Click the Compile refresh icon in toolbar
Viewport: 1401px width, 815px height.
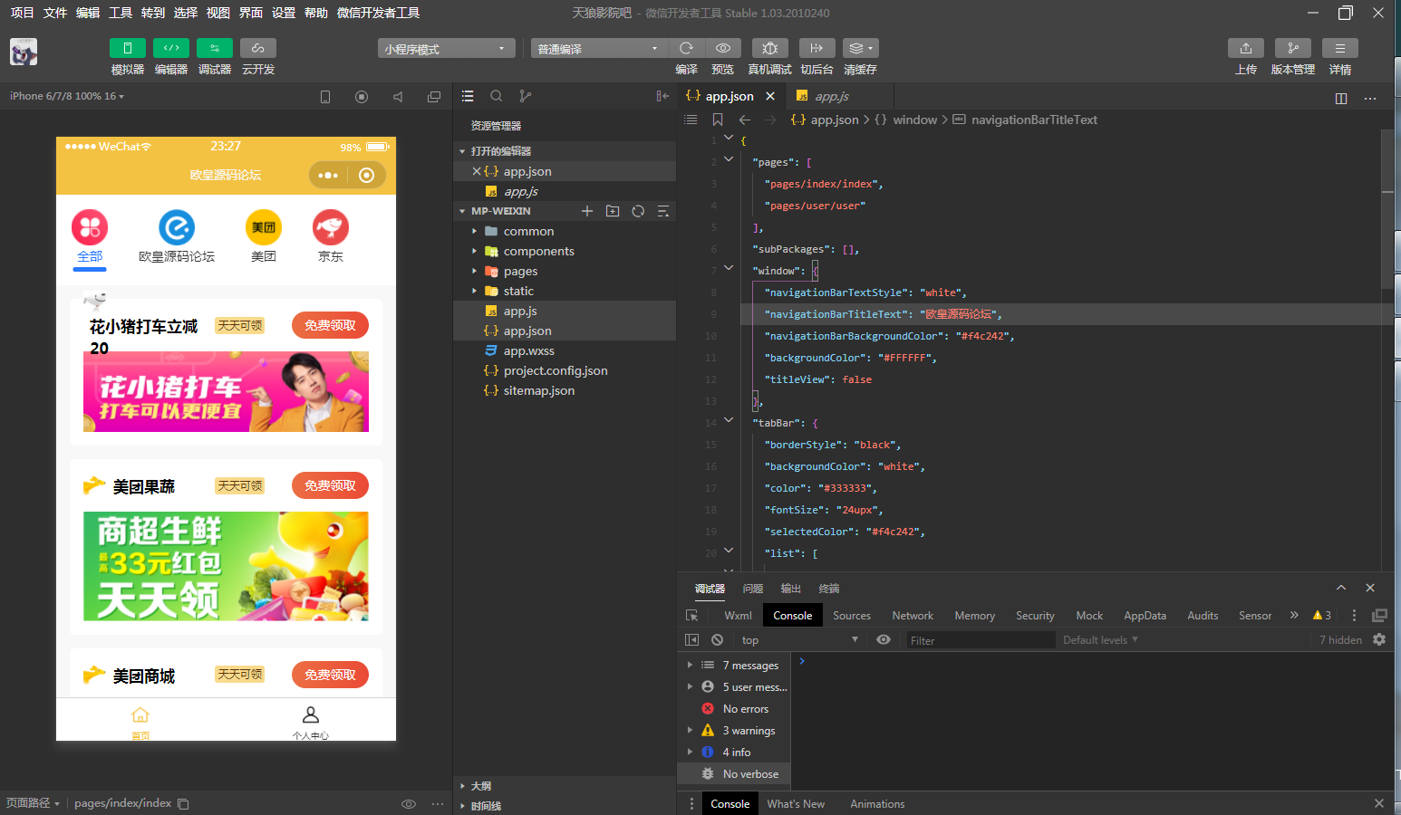[x=686, y=48]
